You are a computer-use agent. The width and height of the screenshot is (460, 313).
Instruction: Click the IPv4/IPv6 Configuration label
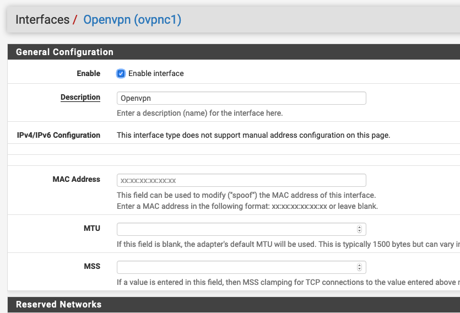click(x=58, y=135)
